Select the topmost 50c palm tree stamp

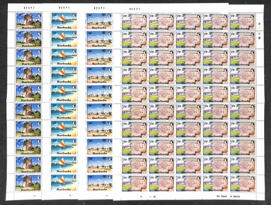pos(99,21)
